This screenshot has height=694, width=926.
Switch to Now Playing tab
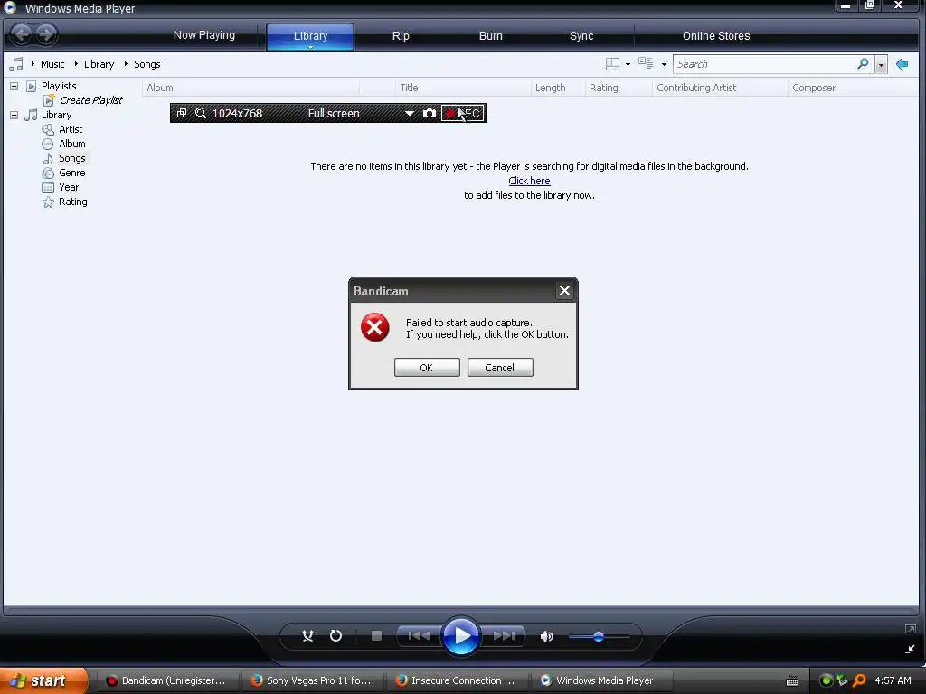[x=204, y=35]
